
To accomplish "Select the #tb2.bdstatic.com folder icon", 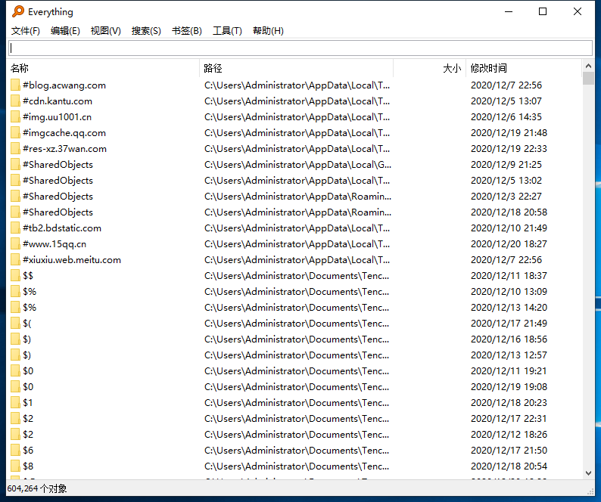I will tap(15, 228).
